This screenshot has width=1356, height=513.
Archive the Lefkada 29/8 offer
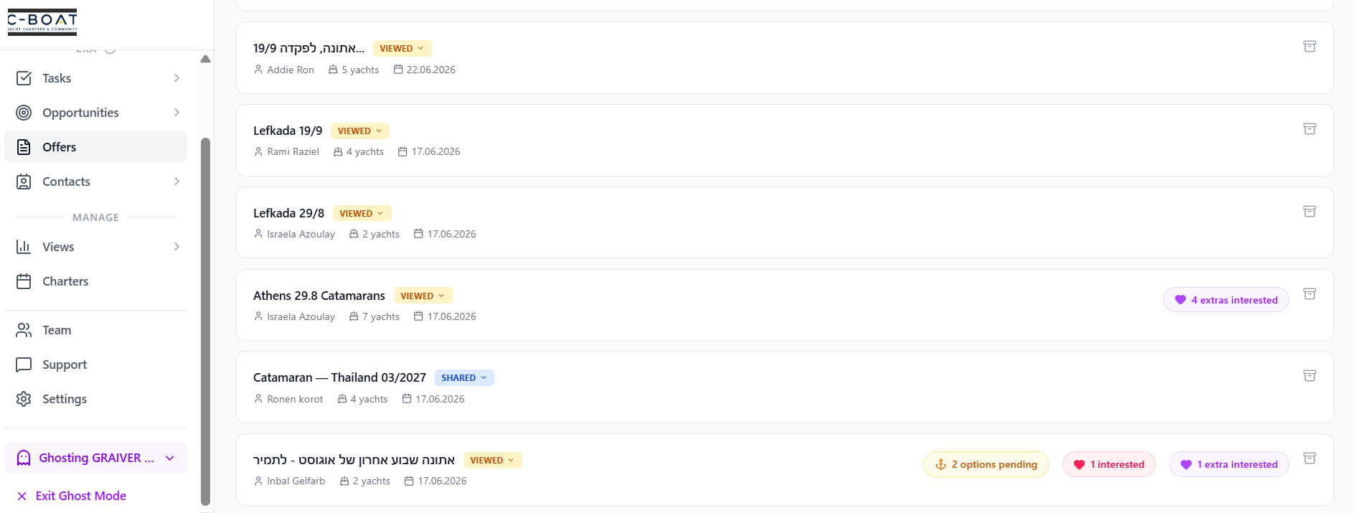click(1309, 212)
